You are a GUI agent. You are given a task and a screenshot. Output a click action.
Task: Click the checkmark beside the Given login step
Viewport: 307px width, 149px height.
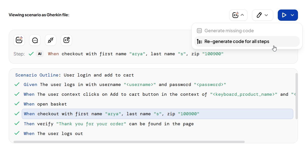17,84
